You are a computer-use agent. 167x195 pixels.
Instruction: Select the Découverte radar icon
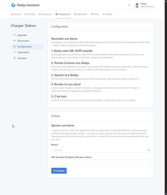[x=14, y=41]
